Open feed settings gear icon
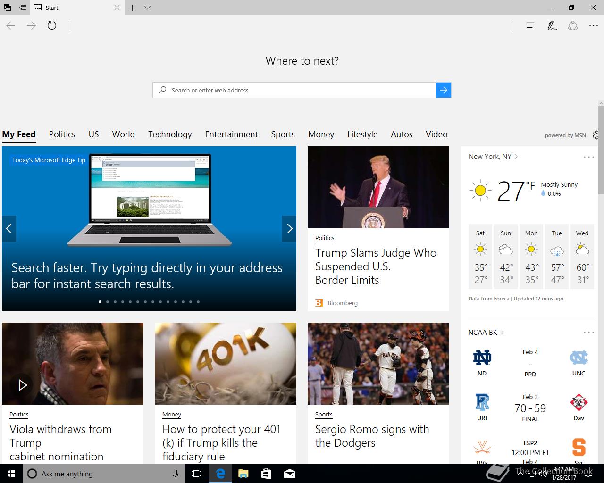 point(596,135)
